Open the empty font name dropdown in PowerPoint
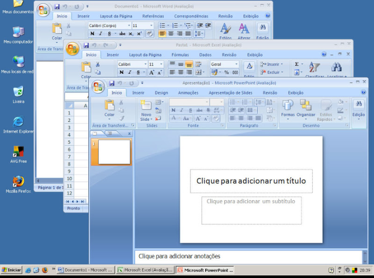The width and height of the screenshot is (374, 278). 207,102
